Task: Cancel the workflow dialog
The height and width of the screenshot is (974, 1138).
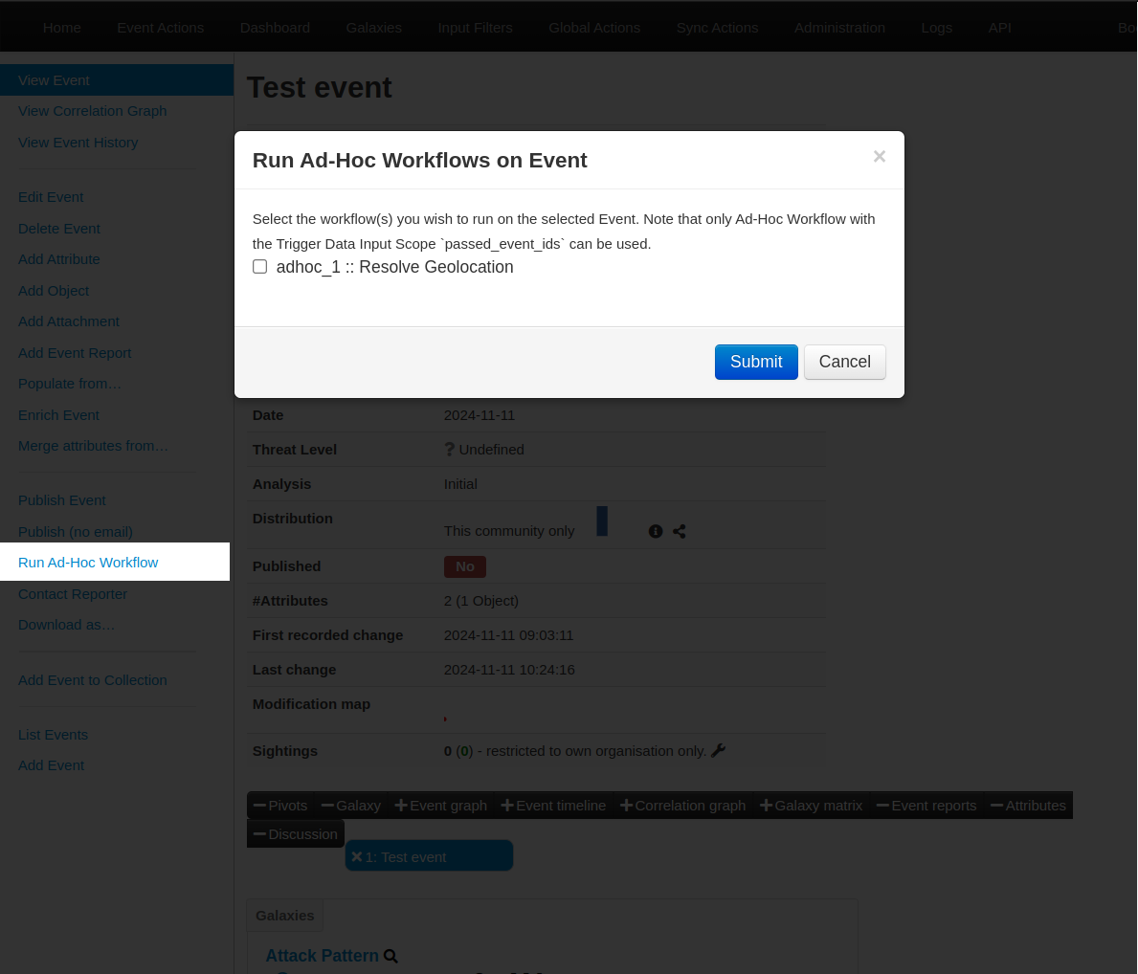Action: 844,362
